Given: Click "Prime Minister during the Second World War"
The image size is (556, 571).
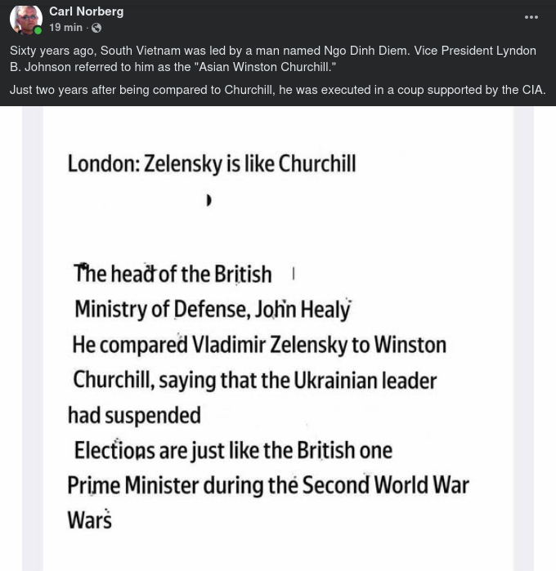Looking at the screenshot, I should coord(268,485).
